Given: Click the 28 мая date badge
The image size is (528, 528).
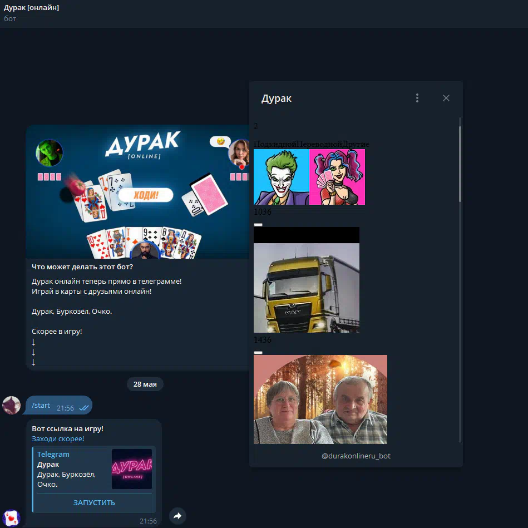Looking at the screenshot, I should pos(145,384).
